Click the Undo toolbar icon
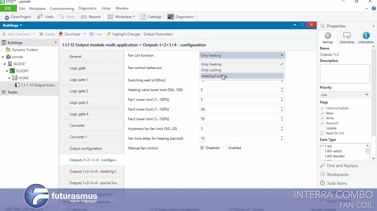This screenshot has height=211, width=377. [x=40, y=17]
